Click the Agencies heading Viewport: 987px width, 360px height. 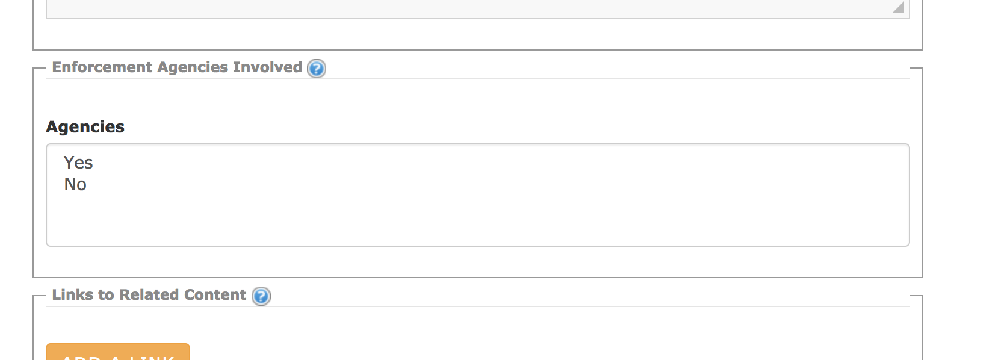[x=85, y=127]
